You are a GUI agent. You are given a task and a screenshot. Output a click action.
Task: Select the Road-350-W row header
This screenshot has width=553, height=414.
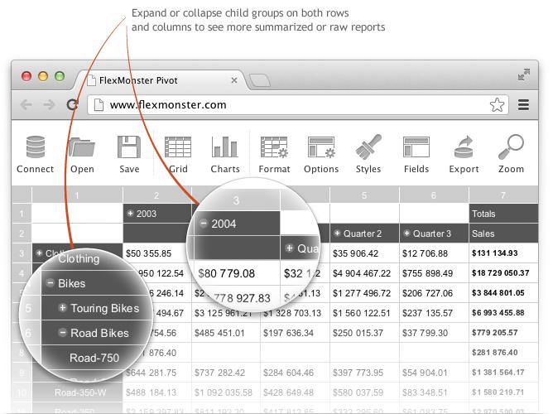click(x=77, y=392)
